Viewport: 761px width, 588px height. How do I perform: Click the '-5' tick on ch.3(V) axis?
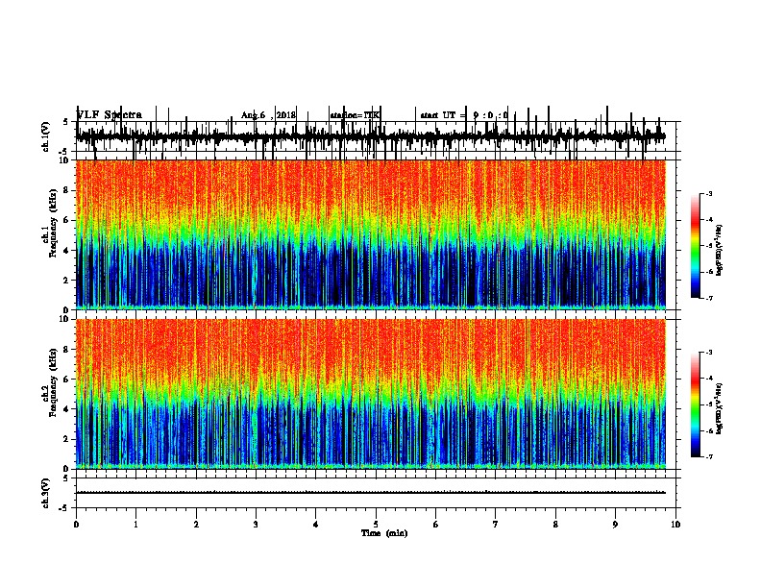click(64, 508)
